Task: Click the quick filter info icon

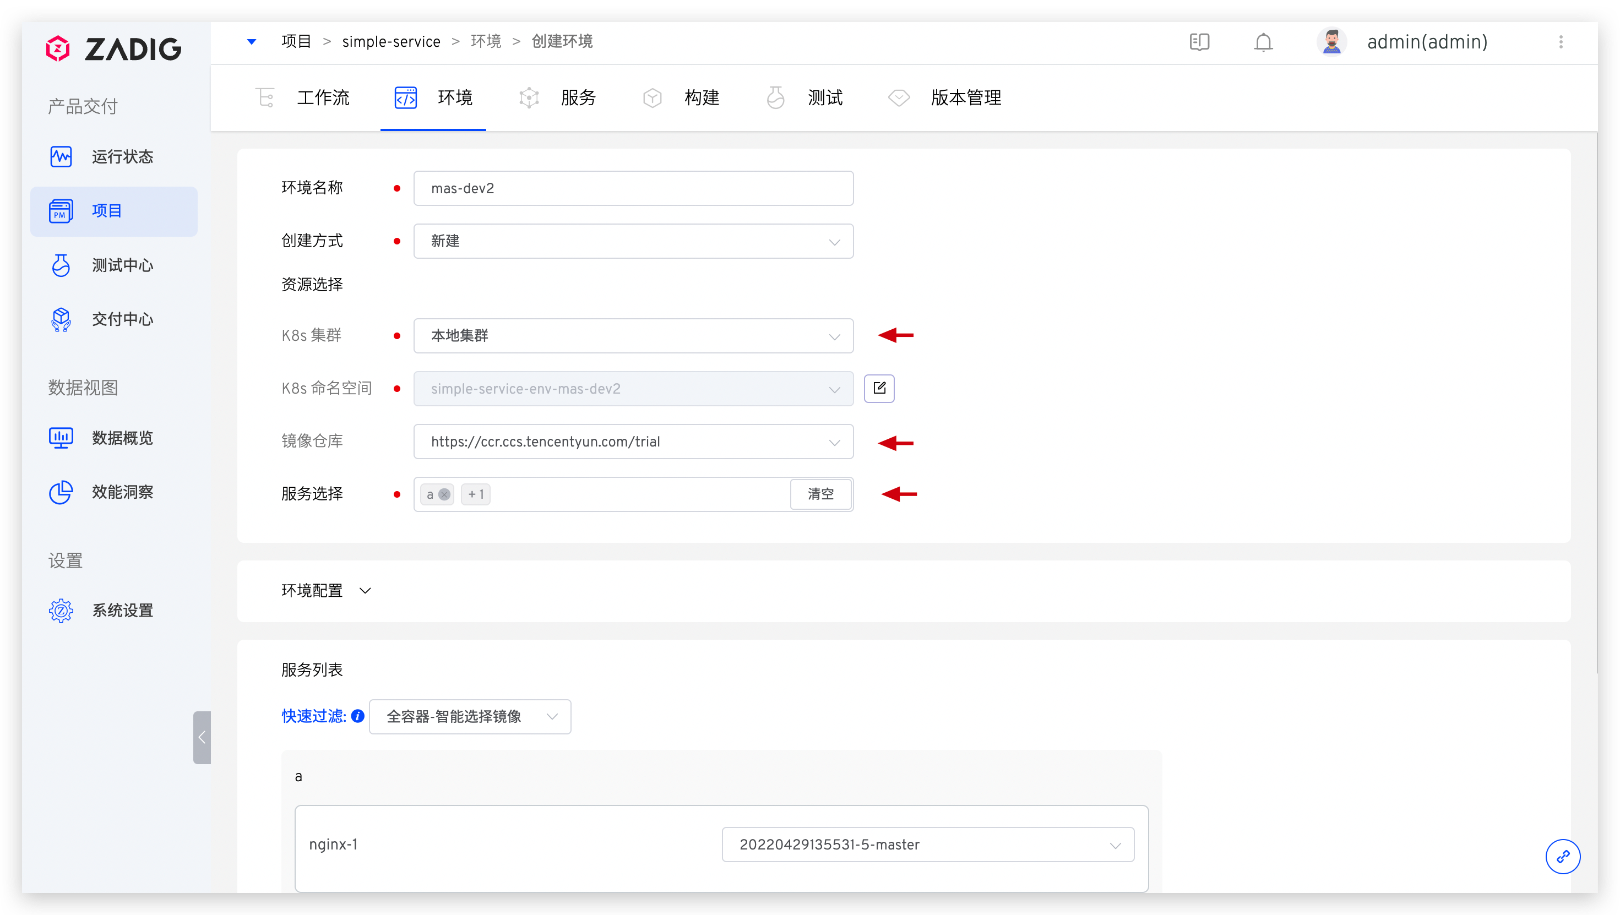Action: 358,716
